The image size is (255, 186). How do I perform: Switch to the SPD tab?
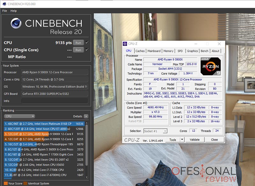click(180, 51)
